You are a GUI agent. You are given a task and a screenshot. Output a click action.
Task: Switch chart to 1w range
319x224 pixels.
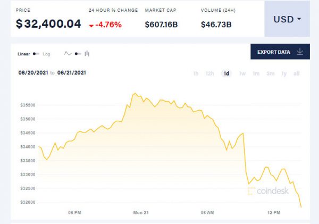pyautogui.click(x=242, y=73)
